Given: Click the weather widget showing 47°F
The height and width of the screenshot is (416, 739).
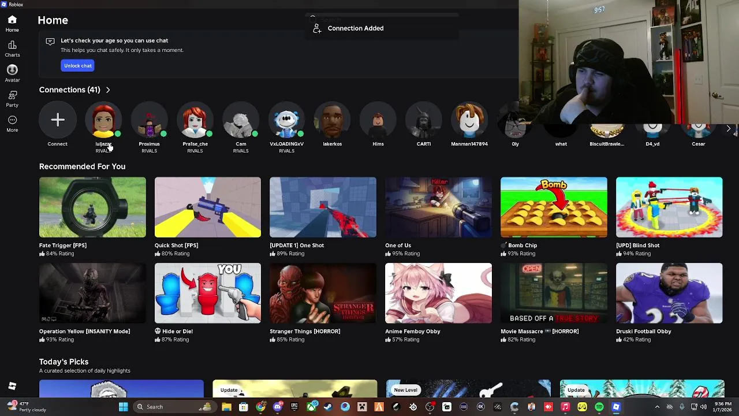Looking at the screenshot, I should 26,407.
